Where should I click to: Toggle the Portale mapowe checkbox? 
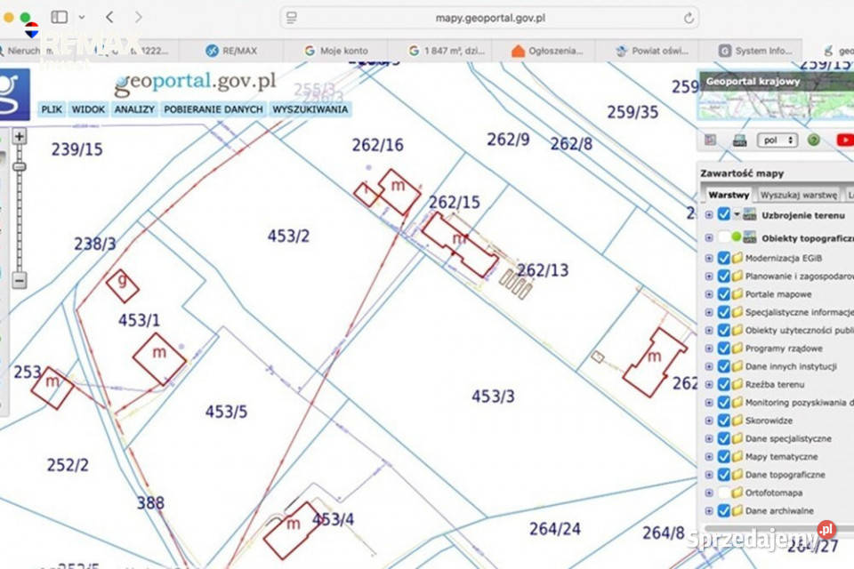(724, 294)
